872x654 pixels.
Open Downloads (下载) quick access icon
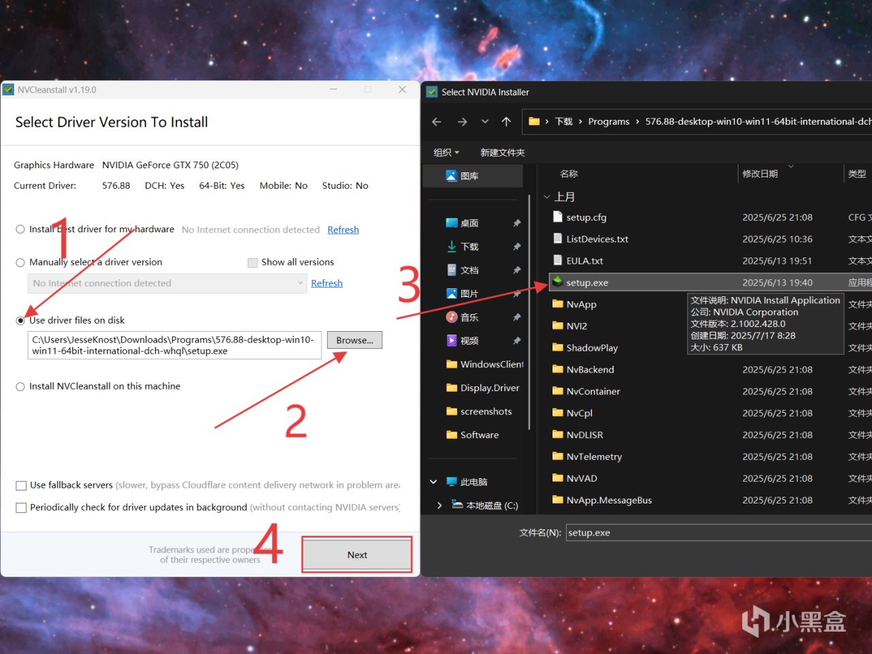coord(452,247)
